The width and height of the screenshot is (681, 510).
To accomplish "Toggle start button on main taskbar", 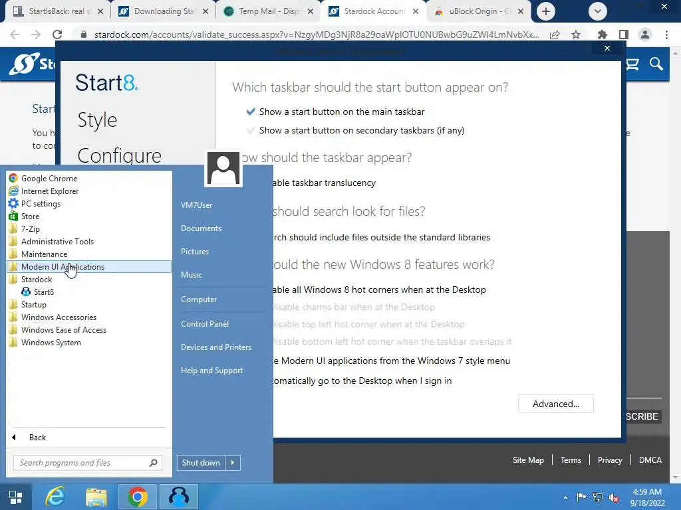I will (x=250, y=112).
